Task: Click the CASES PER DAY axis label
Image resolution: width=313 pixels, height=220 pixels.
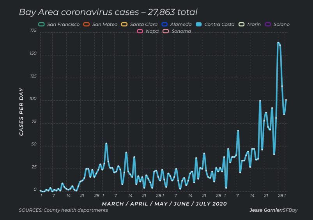Action: [21, 111]
